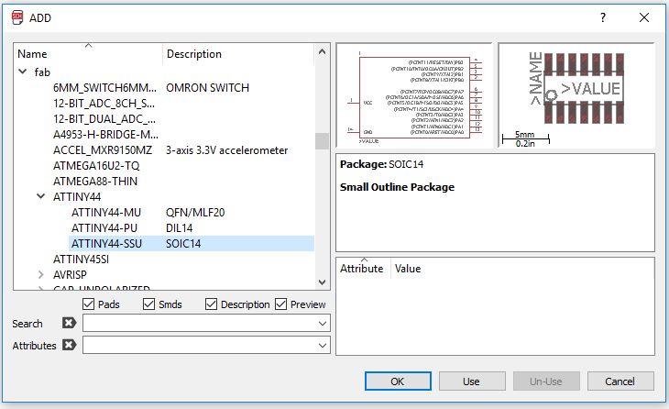Select the ATTINY45SI device
This screenshot has height=409, width=669.
point(81,260)
